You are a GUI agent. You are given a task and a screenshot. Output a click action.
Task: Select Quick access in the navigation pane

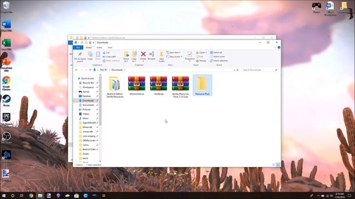coord(85,78)
